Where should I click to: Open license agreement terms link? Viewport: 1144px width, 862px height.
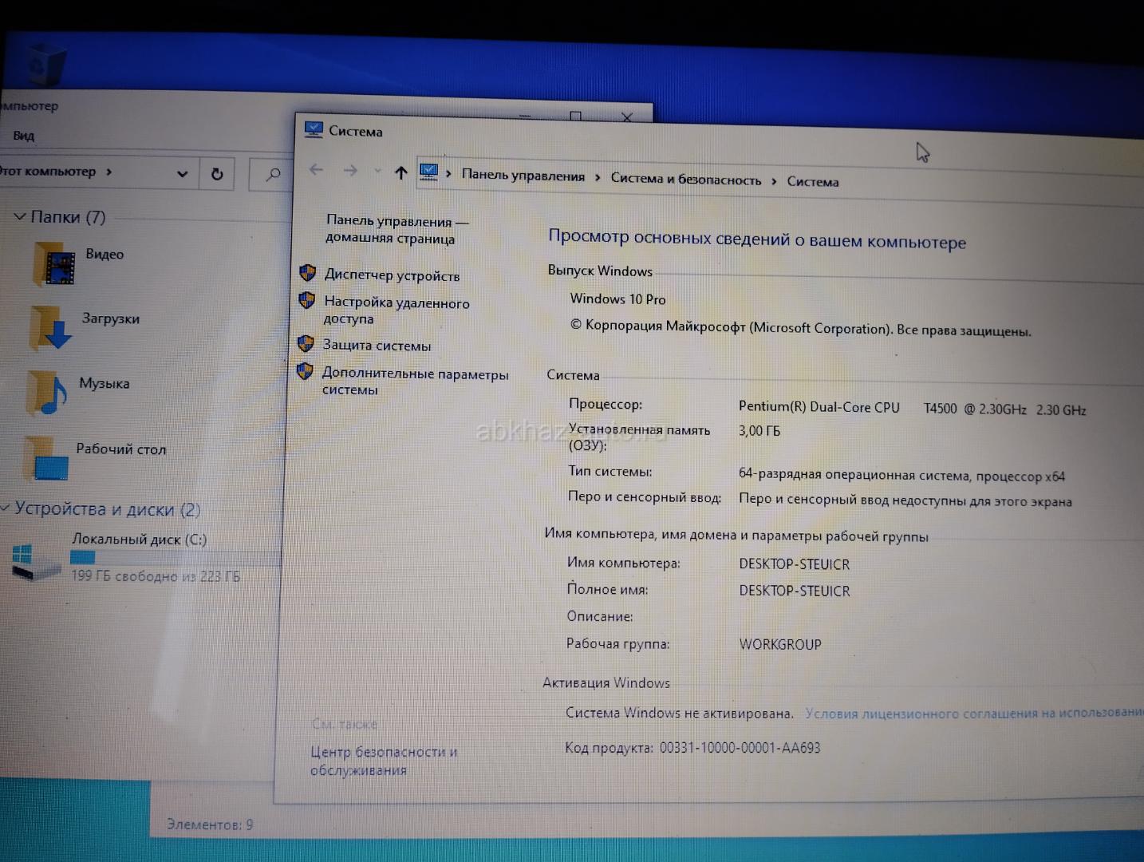(974, 713)
